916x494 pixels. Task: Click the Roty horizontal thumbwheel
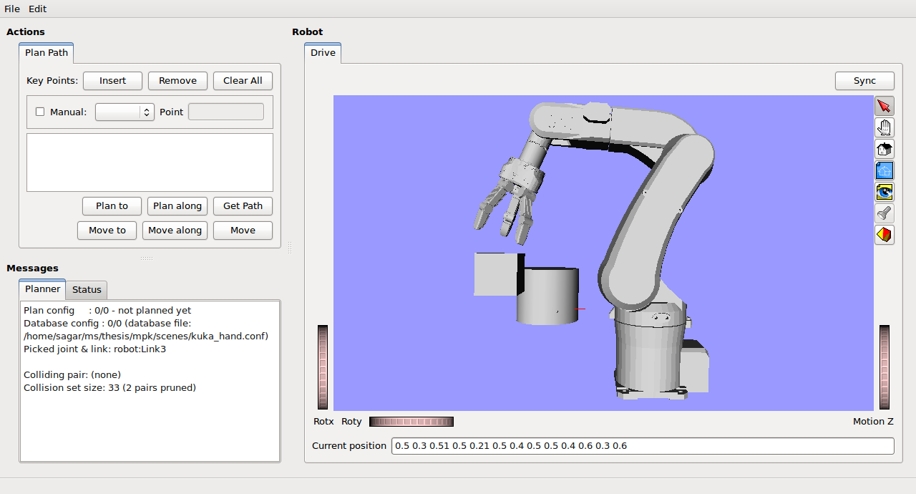click(x=411, y=422)
